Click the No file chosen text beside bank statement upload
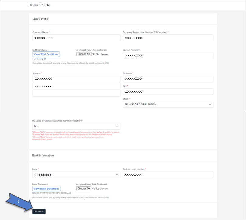The image size is (246, 220). [x=99, y=188]
